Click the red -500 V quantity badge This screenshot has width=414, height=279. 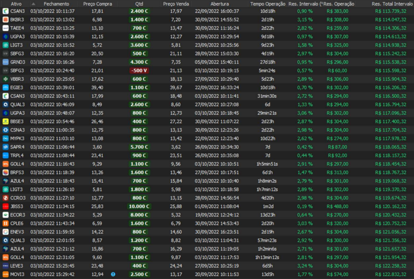click(139, 70)
